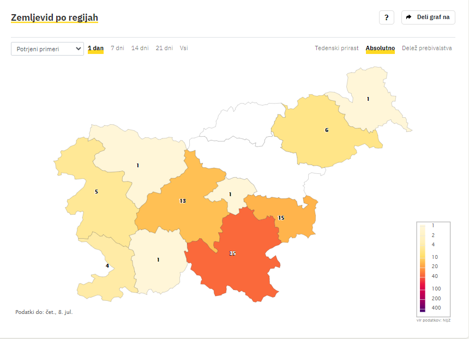Click the question mark help button

tap(386, 17)
